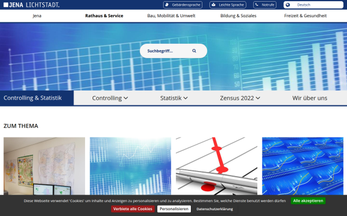Viewport: 347px width, 216px height.
Task: Click the sign language hand icon
Action: [167, 5]
